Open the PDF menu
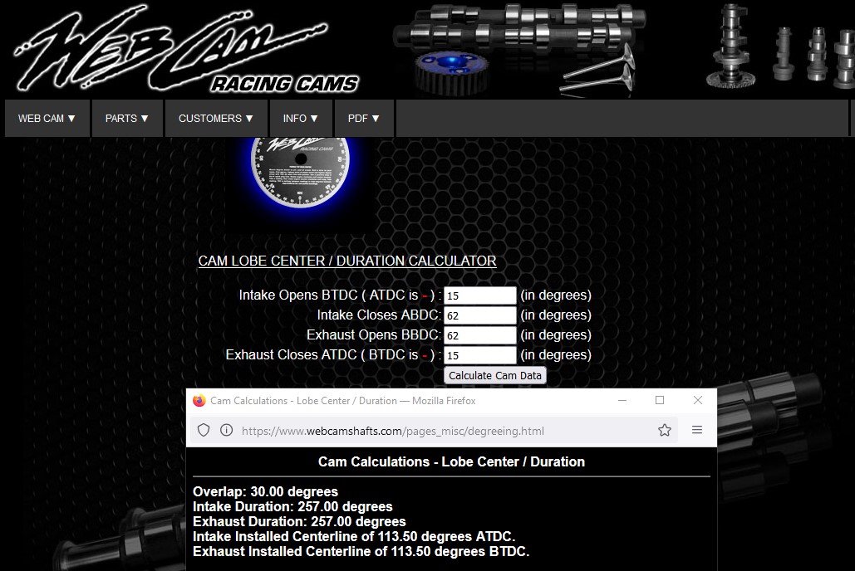 tap(363, 119)
